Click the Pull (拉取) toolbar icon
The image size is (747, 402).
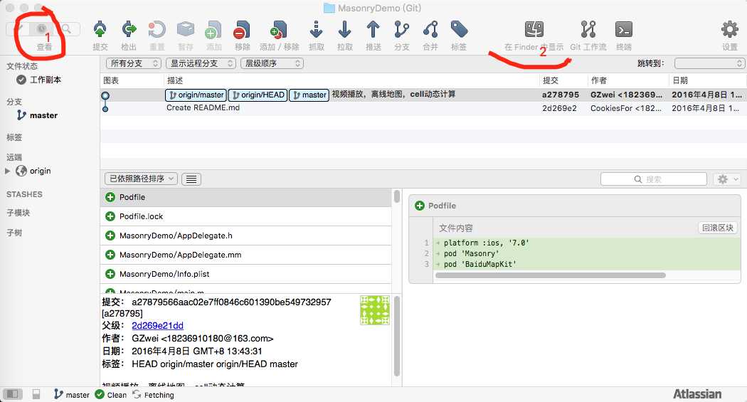coord(344,30)
